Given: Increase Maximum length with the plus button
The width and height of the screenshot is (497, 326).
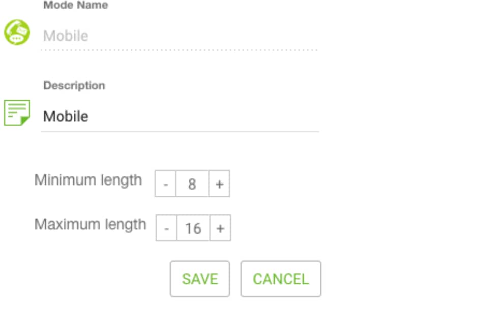Looking at the screenshot, I should [220, 228].
